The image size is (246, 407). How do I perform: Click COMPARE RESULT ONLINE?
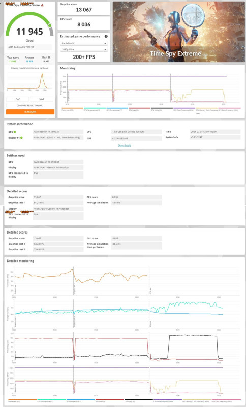29,105
